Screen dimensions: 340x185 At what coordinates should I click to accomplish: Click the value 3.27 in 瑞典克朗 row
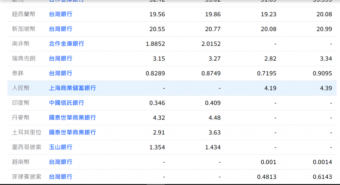coord(215,58)
